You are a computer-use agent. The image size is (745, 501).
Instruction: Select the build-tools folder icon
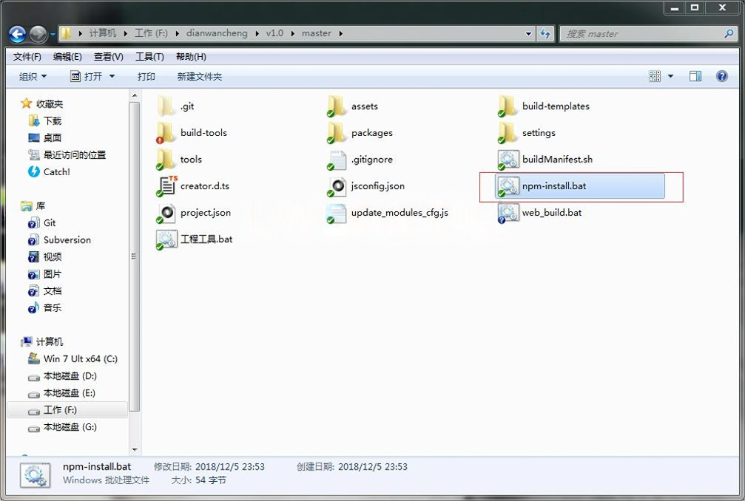coord(166,133)
